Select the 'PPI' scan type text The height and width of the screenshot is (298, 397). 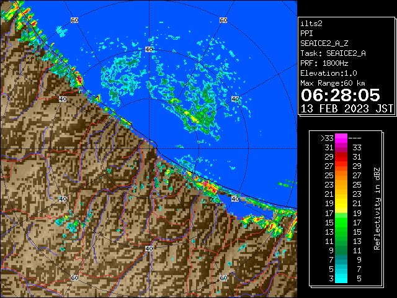(306, 34)
